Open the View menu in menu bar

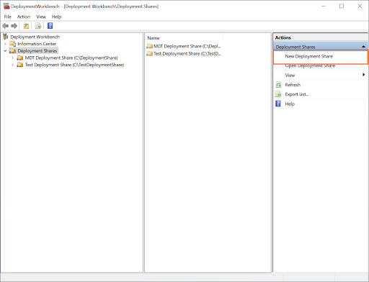(x=41, y=17)
